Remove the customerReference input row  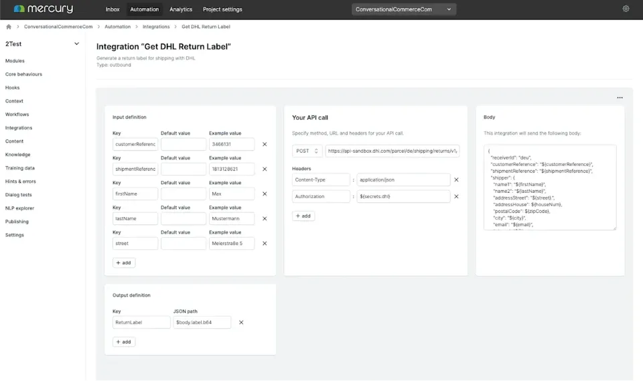point(265,145)
